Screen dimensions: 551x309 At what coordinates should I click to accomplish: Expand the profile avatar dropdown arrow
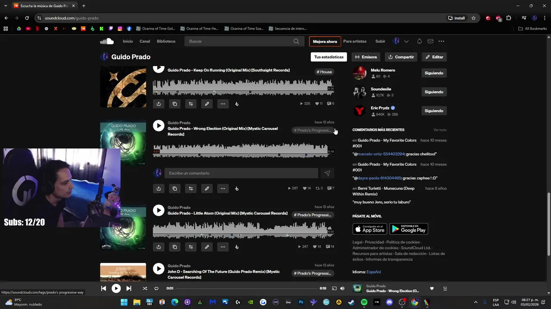(406, 41)
